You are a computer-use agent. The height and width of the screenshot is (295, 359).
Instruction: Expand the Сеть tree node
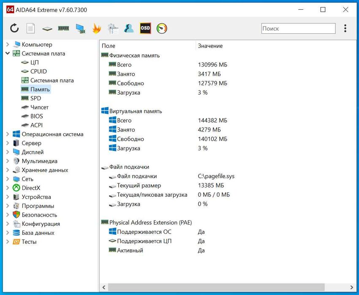click(x=8, y=179)
